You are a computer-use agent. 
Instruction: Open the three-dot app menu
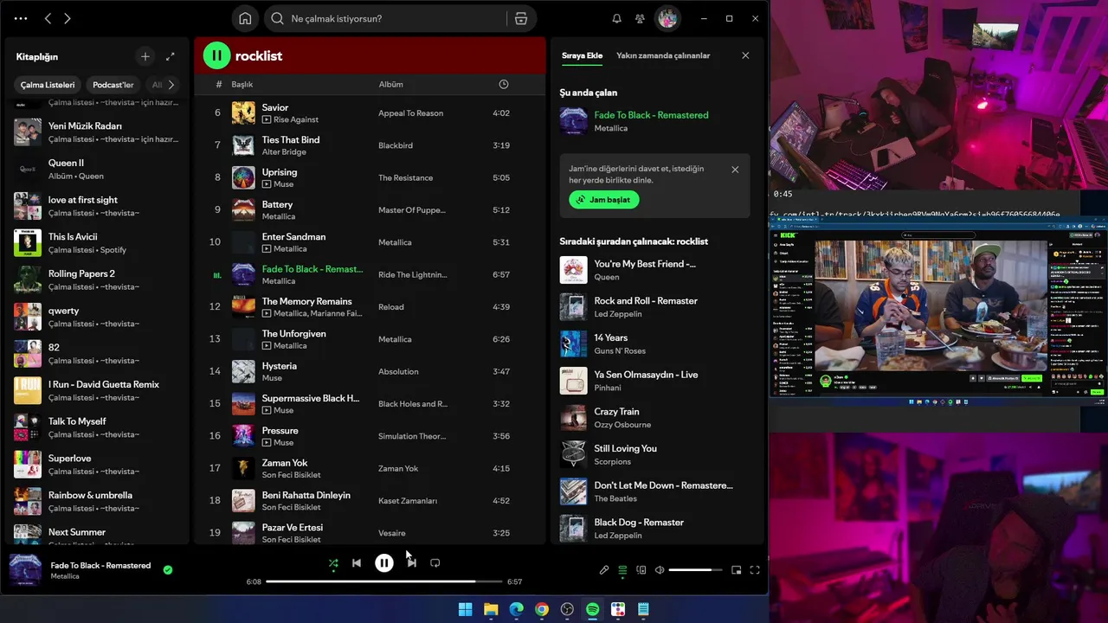pos(21,18)
